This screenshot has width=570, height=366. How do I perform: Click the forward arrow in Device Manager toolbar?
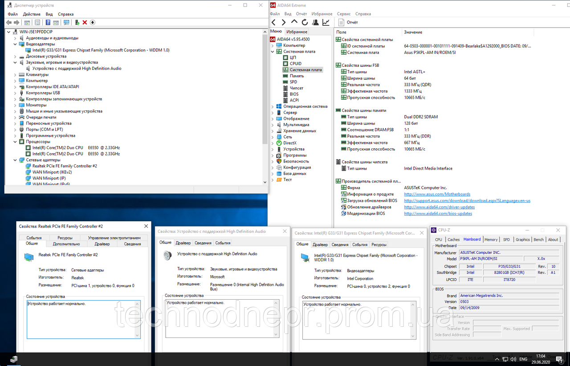coord(16,22)
